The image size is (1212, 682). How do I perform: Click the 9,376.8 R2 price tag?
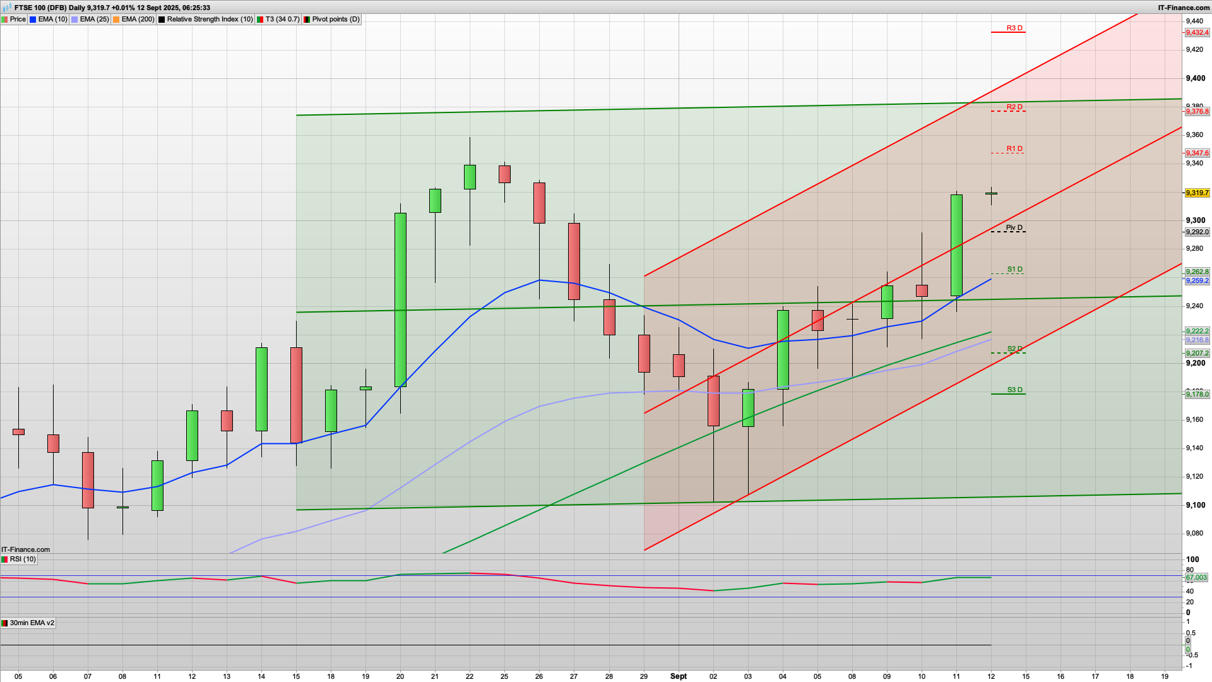point(1197,112)
